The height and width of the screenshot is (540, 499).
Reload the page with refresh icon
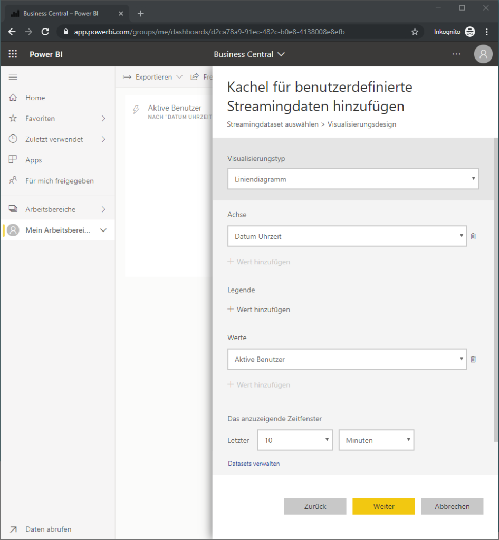pos(45,32)
